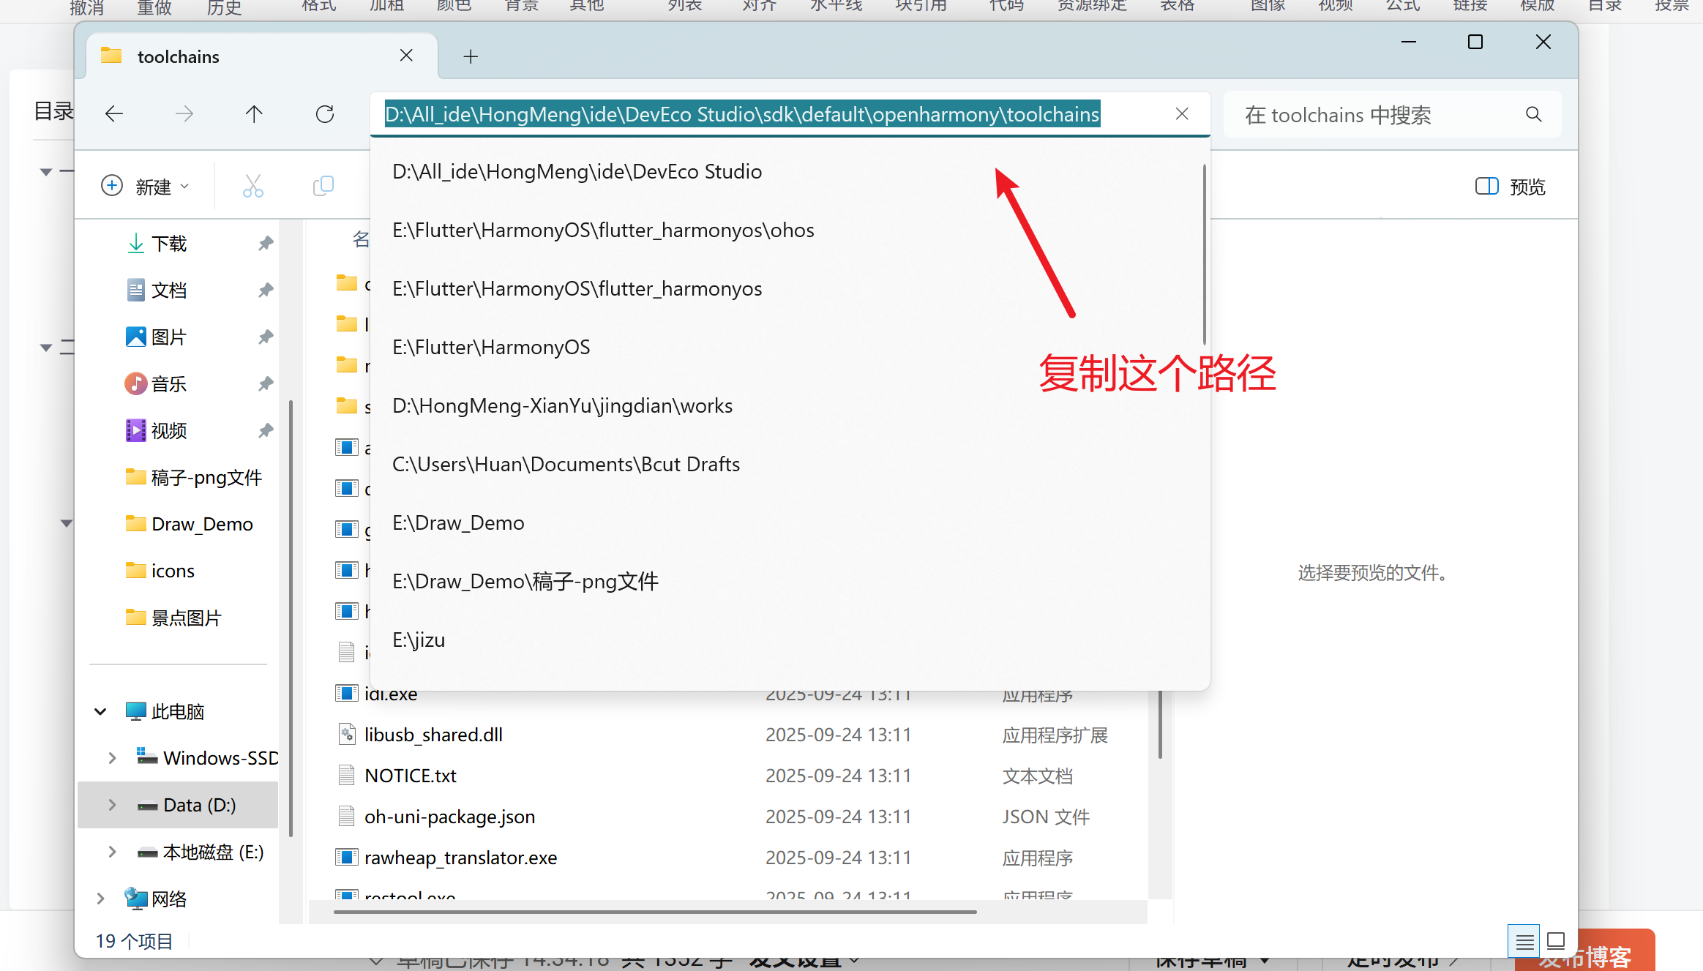Click the Back navigation arrow

pos(114,114)
